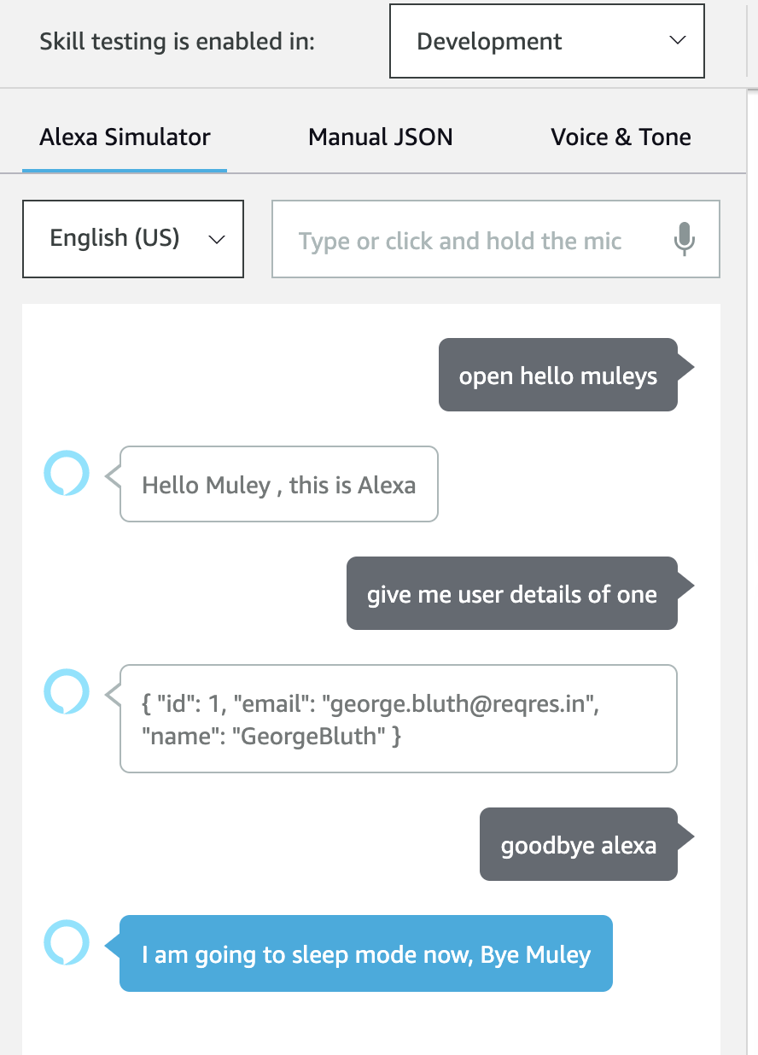Viewport: 758px width, 1055px height.
Task: Select the 'open hello muleys' utterance bubble
Action: click(558, 376)
